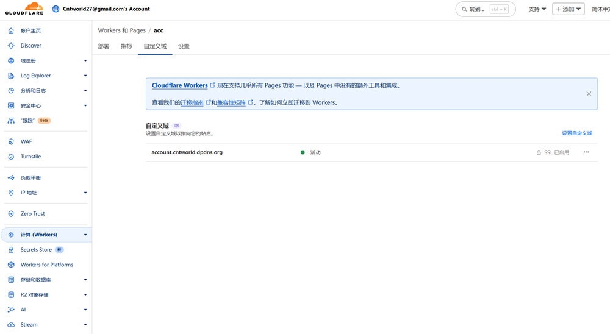
Task: Open the Cloudflare Workers link in banner
Action: tap(180, 85)
